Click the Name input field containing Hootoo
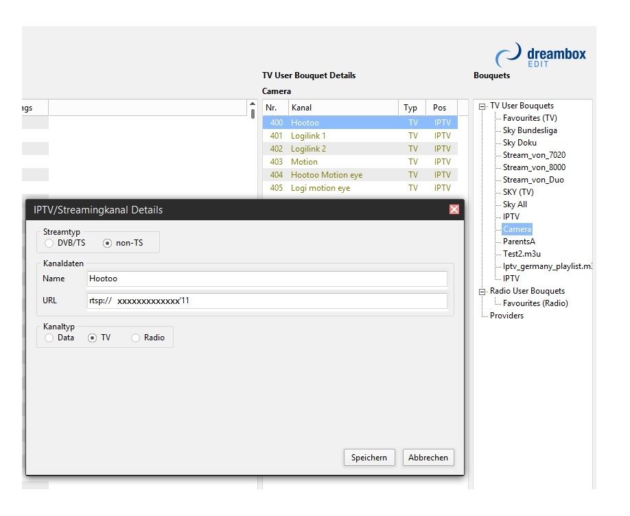 (x=267, y=279)
